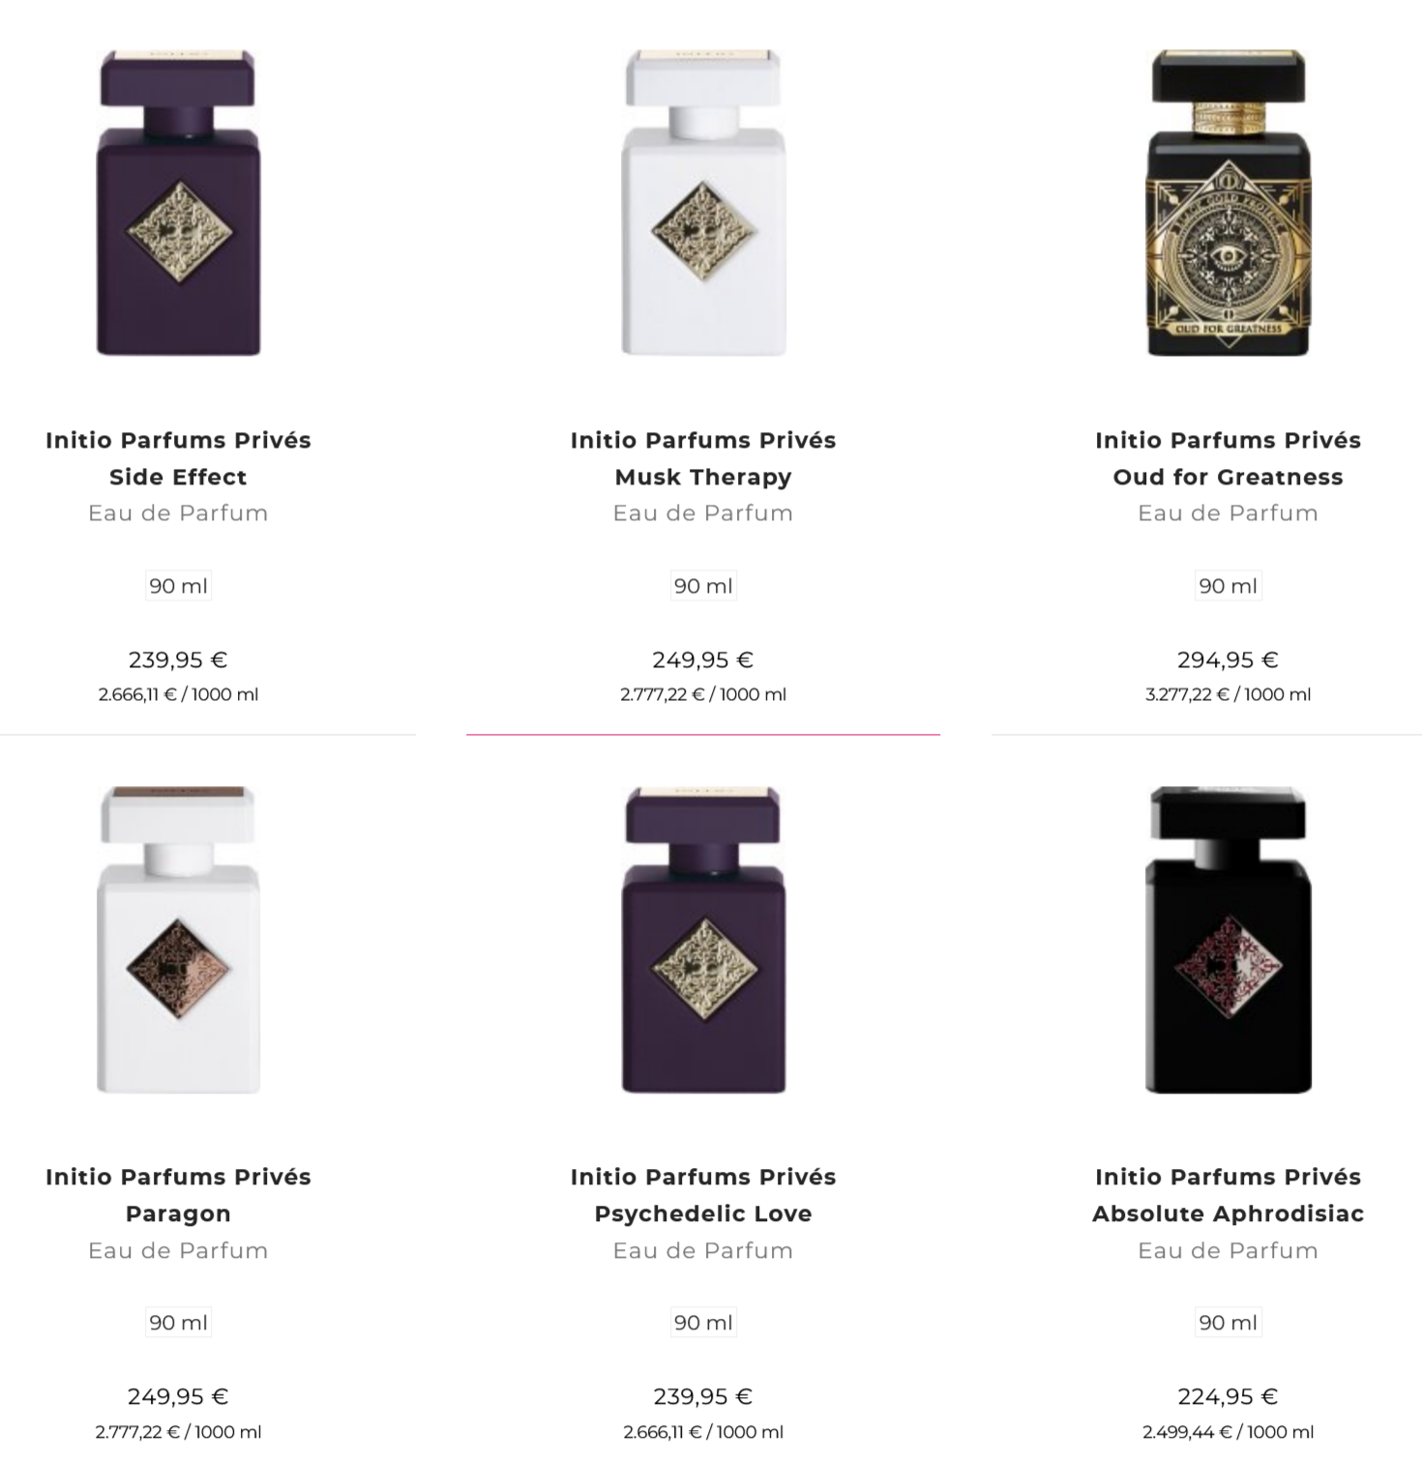This screenshot has height=1461, width=1422.
Task: Select 90 ml size for Absolute Aphrodisiac
Action: point(1228,1323)
